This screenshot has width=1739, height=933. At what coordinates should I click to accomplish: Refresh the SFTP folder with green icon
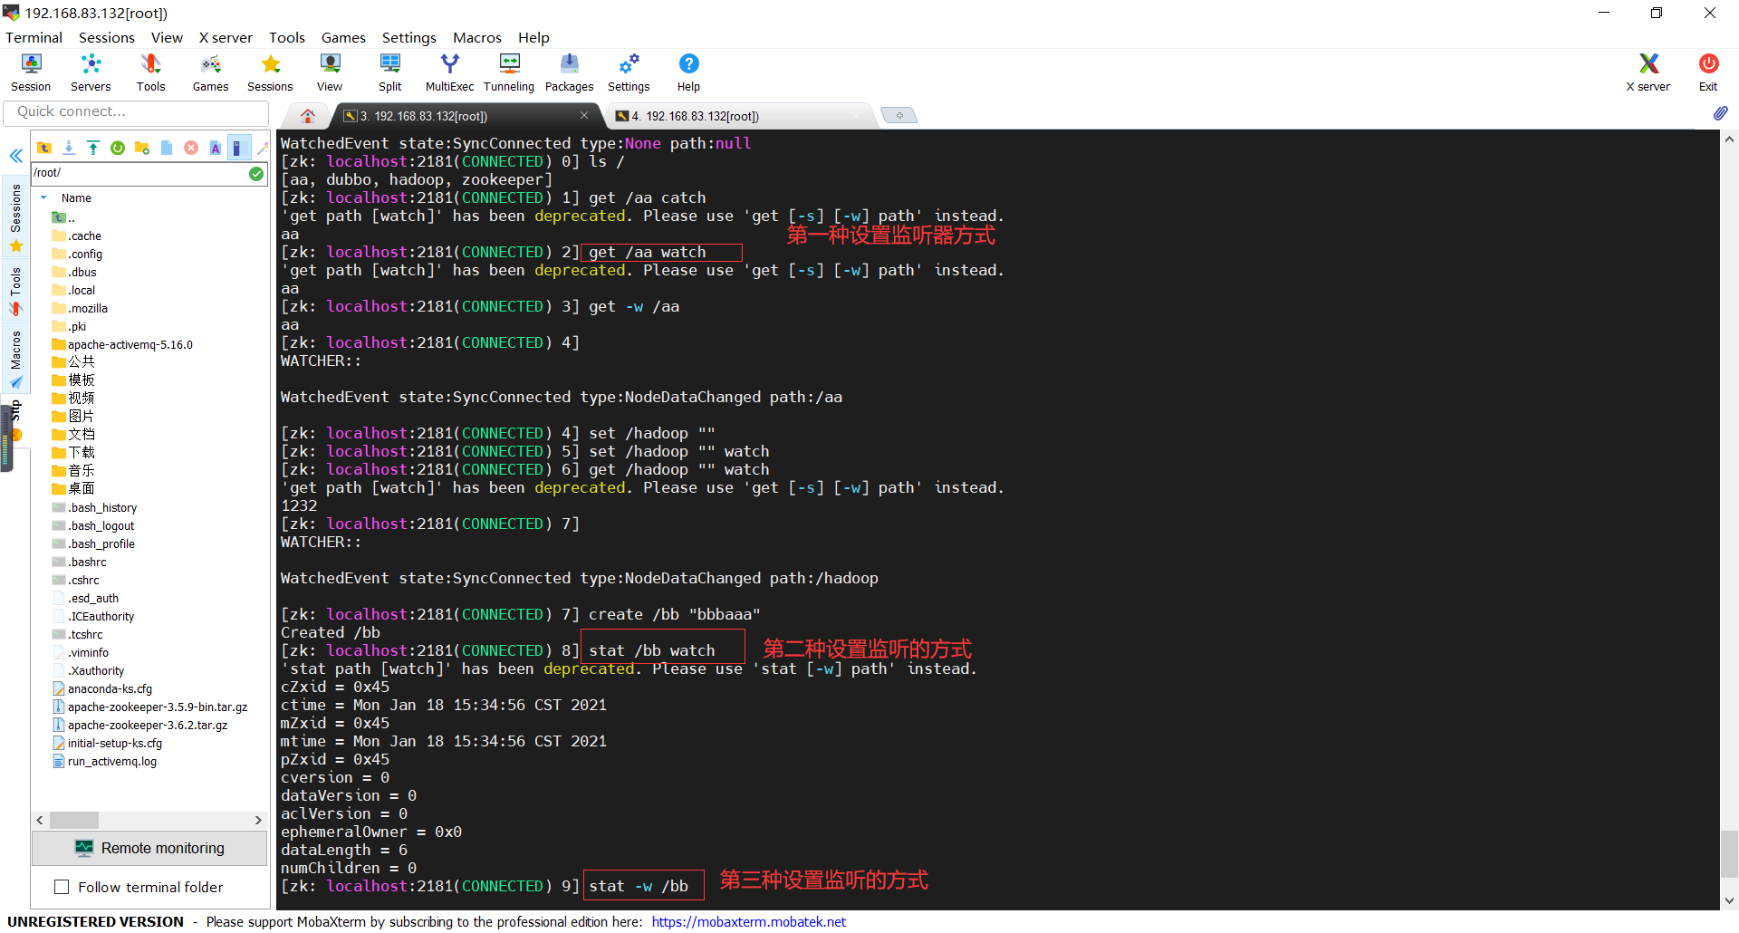tap(118, 148)
